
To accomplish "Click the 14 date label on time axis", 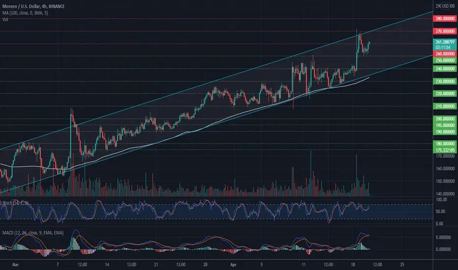I will [x=107, y=265].
